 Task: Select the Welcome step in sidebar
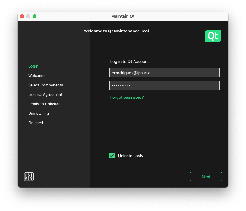coord(36,76)
